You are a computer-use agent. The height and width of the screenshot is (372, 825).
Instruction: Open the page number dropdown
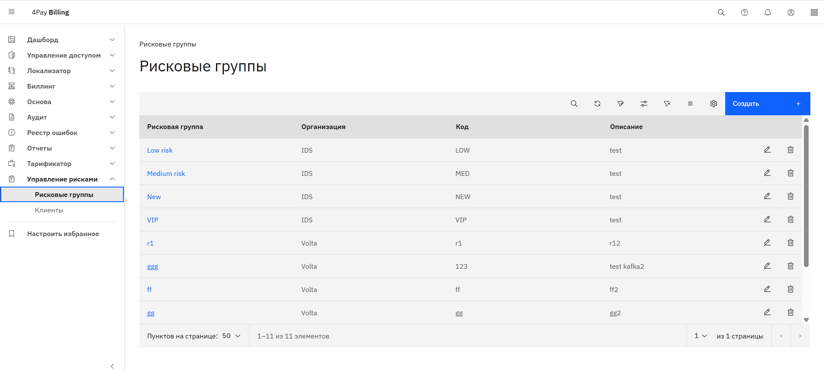click(700, 336)
